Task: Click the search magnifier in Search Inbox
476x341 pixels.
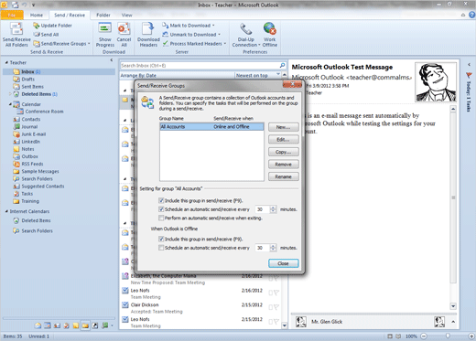Action: point(282,65)
